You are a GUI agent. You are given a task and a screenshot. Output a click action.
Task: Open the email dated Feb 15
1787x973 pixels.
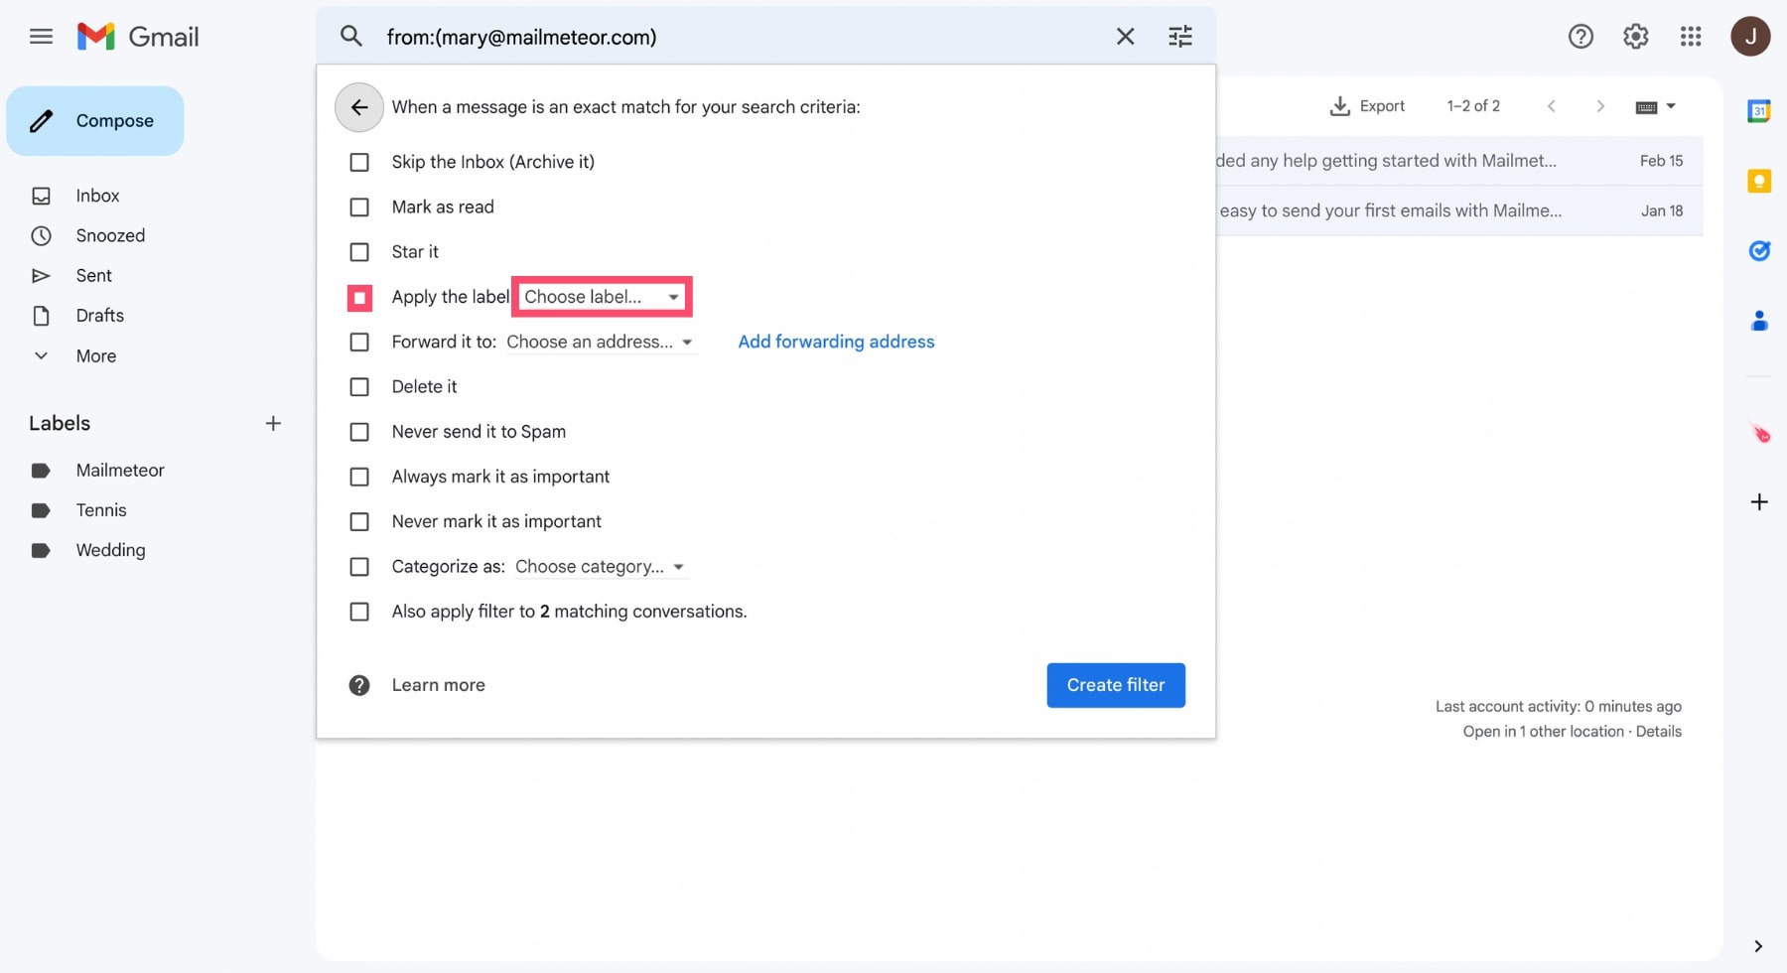click(x=1459, y=161)
